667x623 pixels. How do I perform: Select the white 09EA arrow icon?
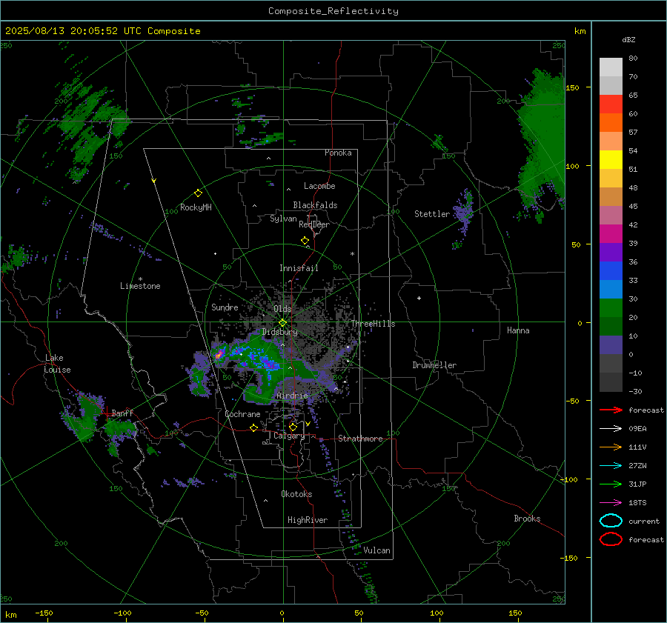[x=611, y=429]
